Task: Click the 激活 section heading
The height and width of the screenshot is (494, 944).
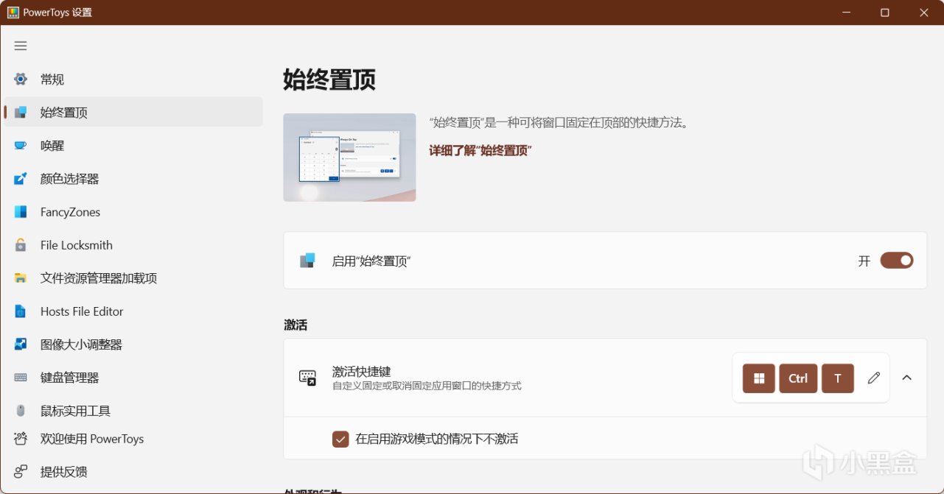Action: coord(296,325)
